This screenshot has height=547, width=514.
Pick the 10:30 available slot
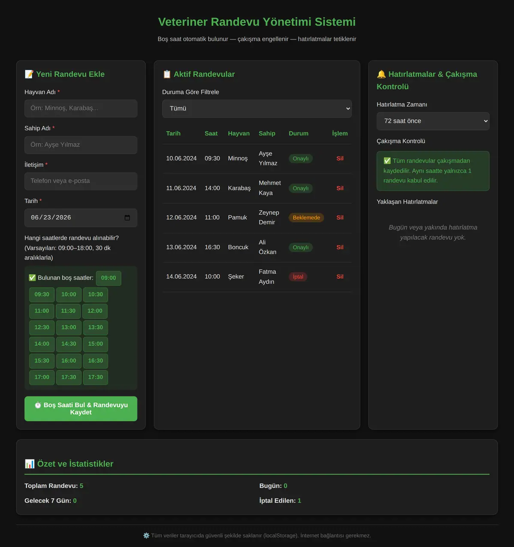(x=96, y=295)
